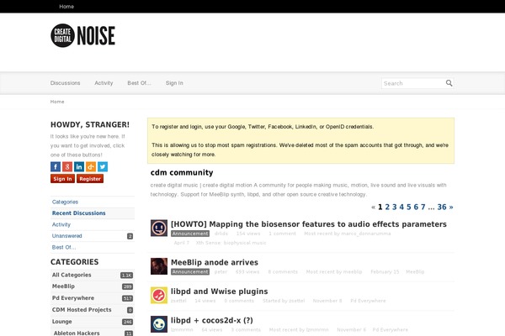Click the HOWDY, STRANGER! heading
Screen dimensions: 505x336
pos(90,125)
